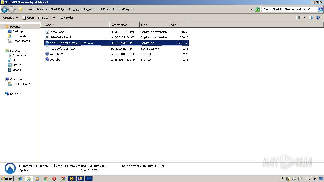Viewport: 324px width, 182px height.
Task: Click the MetroSuite 2.0.dll file name
Action: point(60,37)
